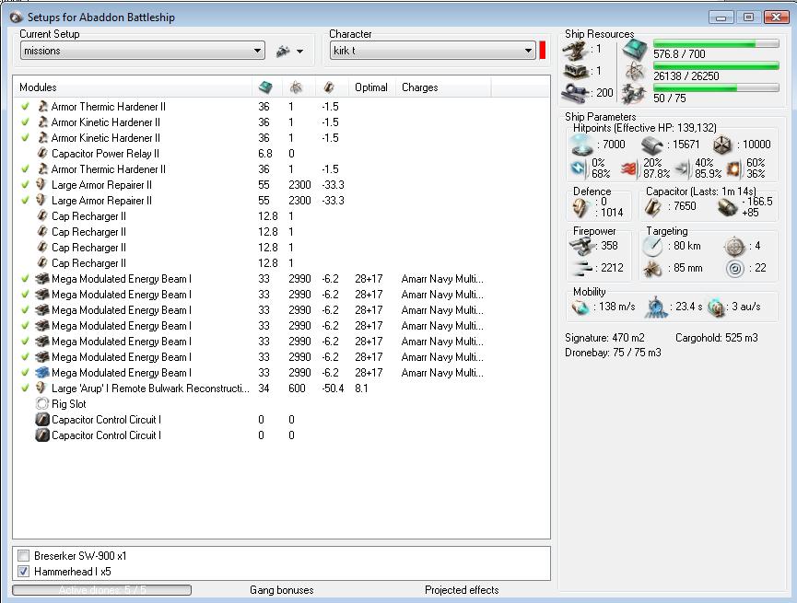This screenshot has width=797, height=603.
Task: Click the ship browser icon beside Current Setup
Action: [x=283, y=51]
